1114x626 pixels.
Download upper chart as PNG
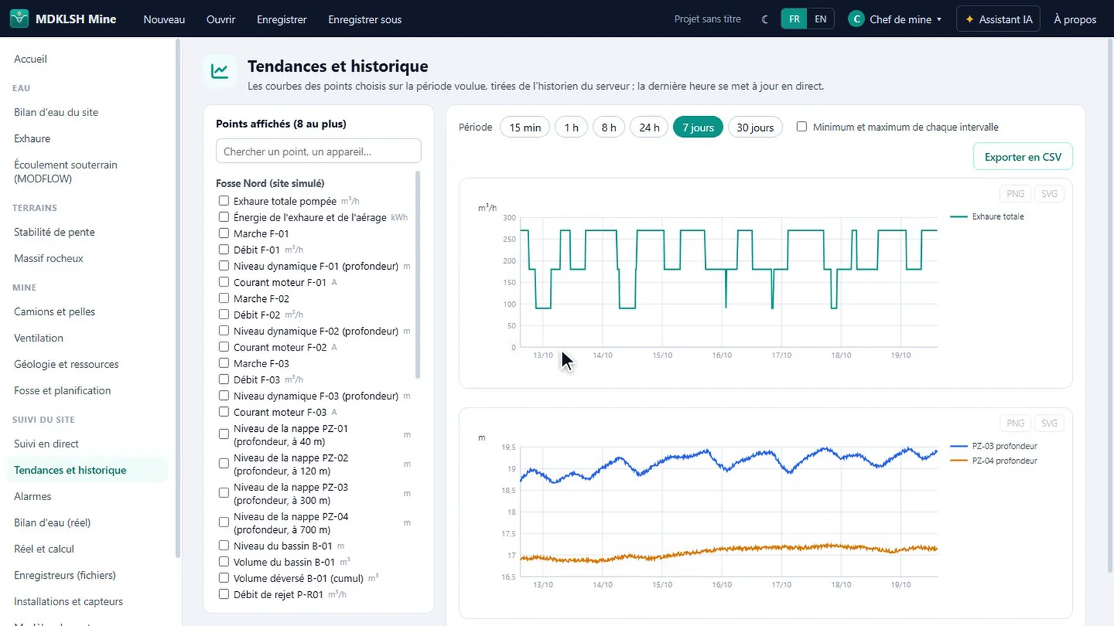(1015, 193)
